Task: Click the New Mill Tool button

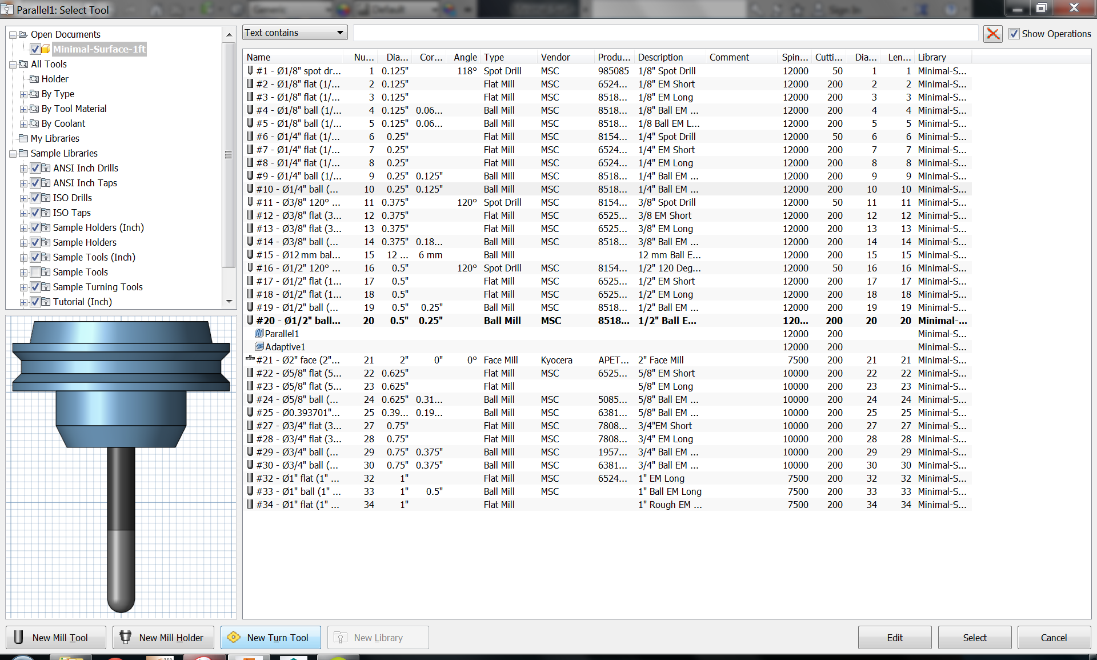Action: point(56,638)
